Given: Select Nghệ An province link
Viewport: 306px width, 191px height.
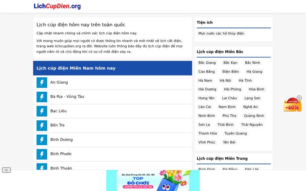Looking at the screenshot, I should pyautogui.click(x=250, y=107).
